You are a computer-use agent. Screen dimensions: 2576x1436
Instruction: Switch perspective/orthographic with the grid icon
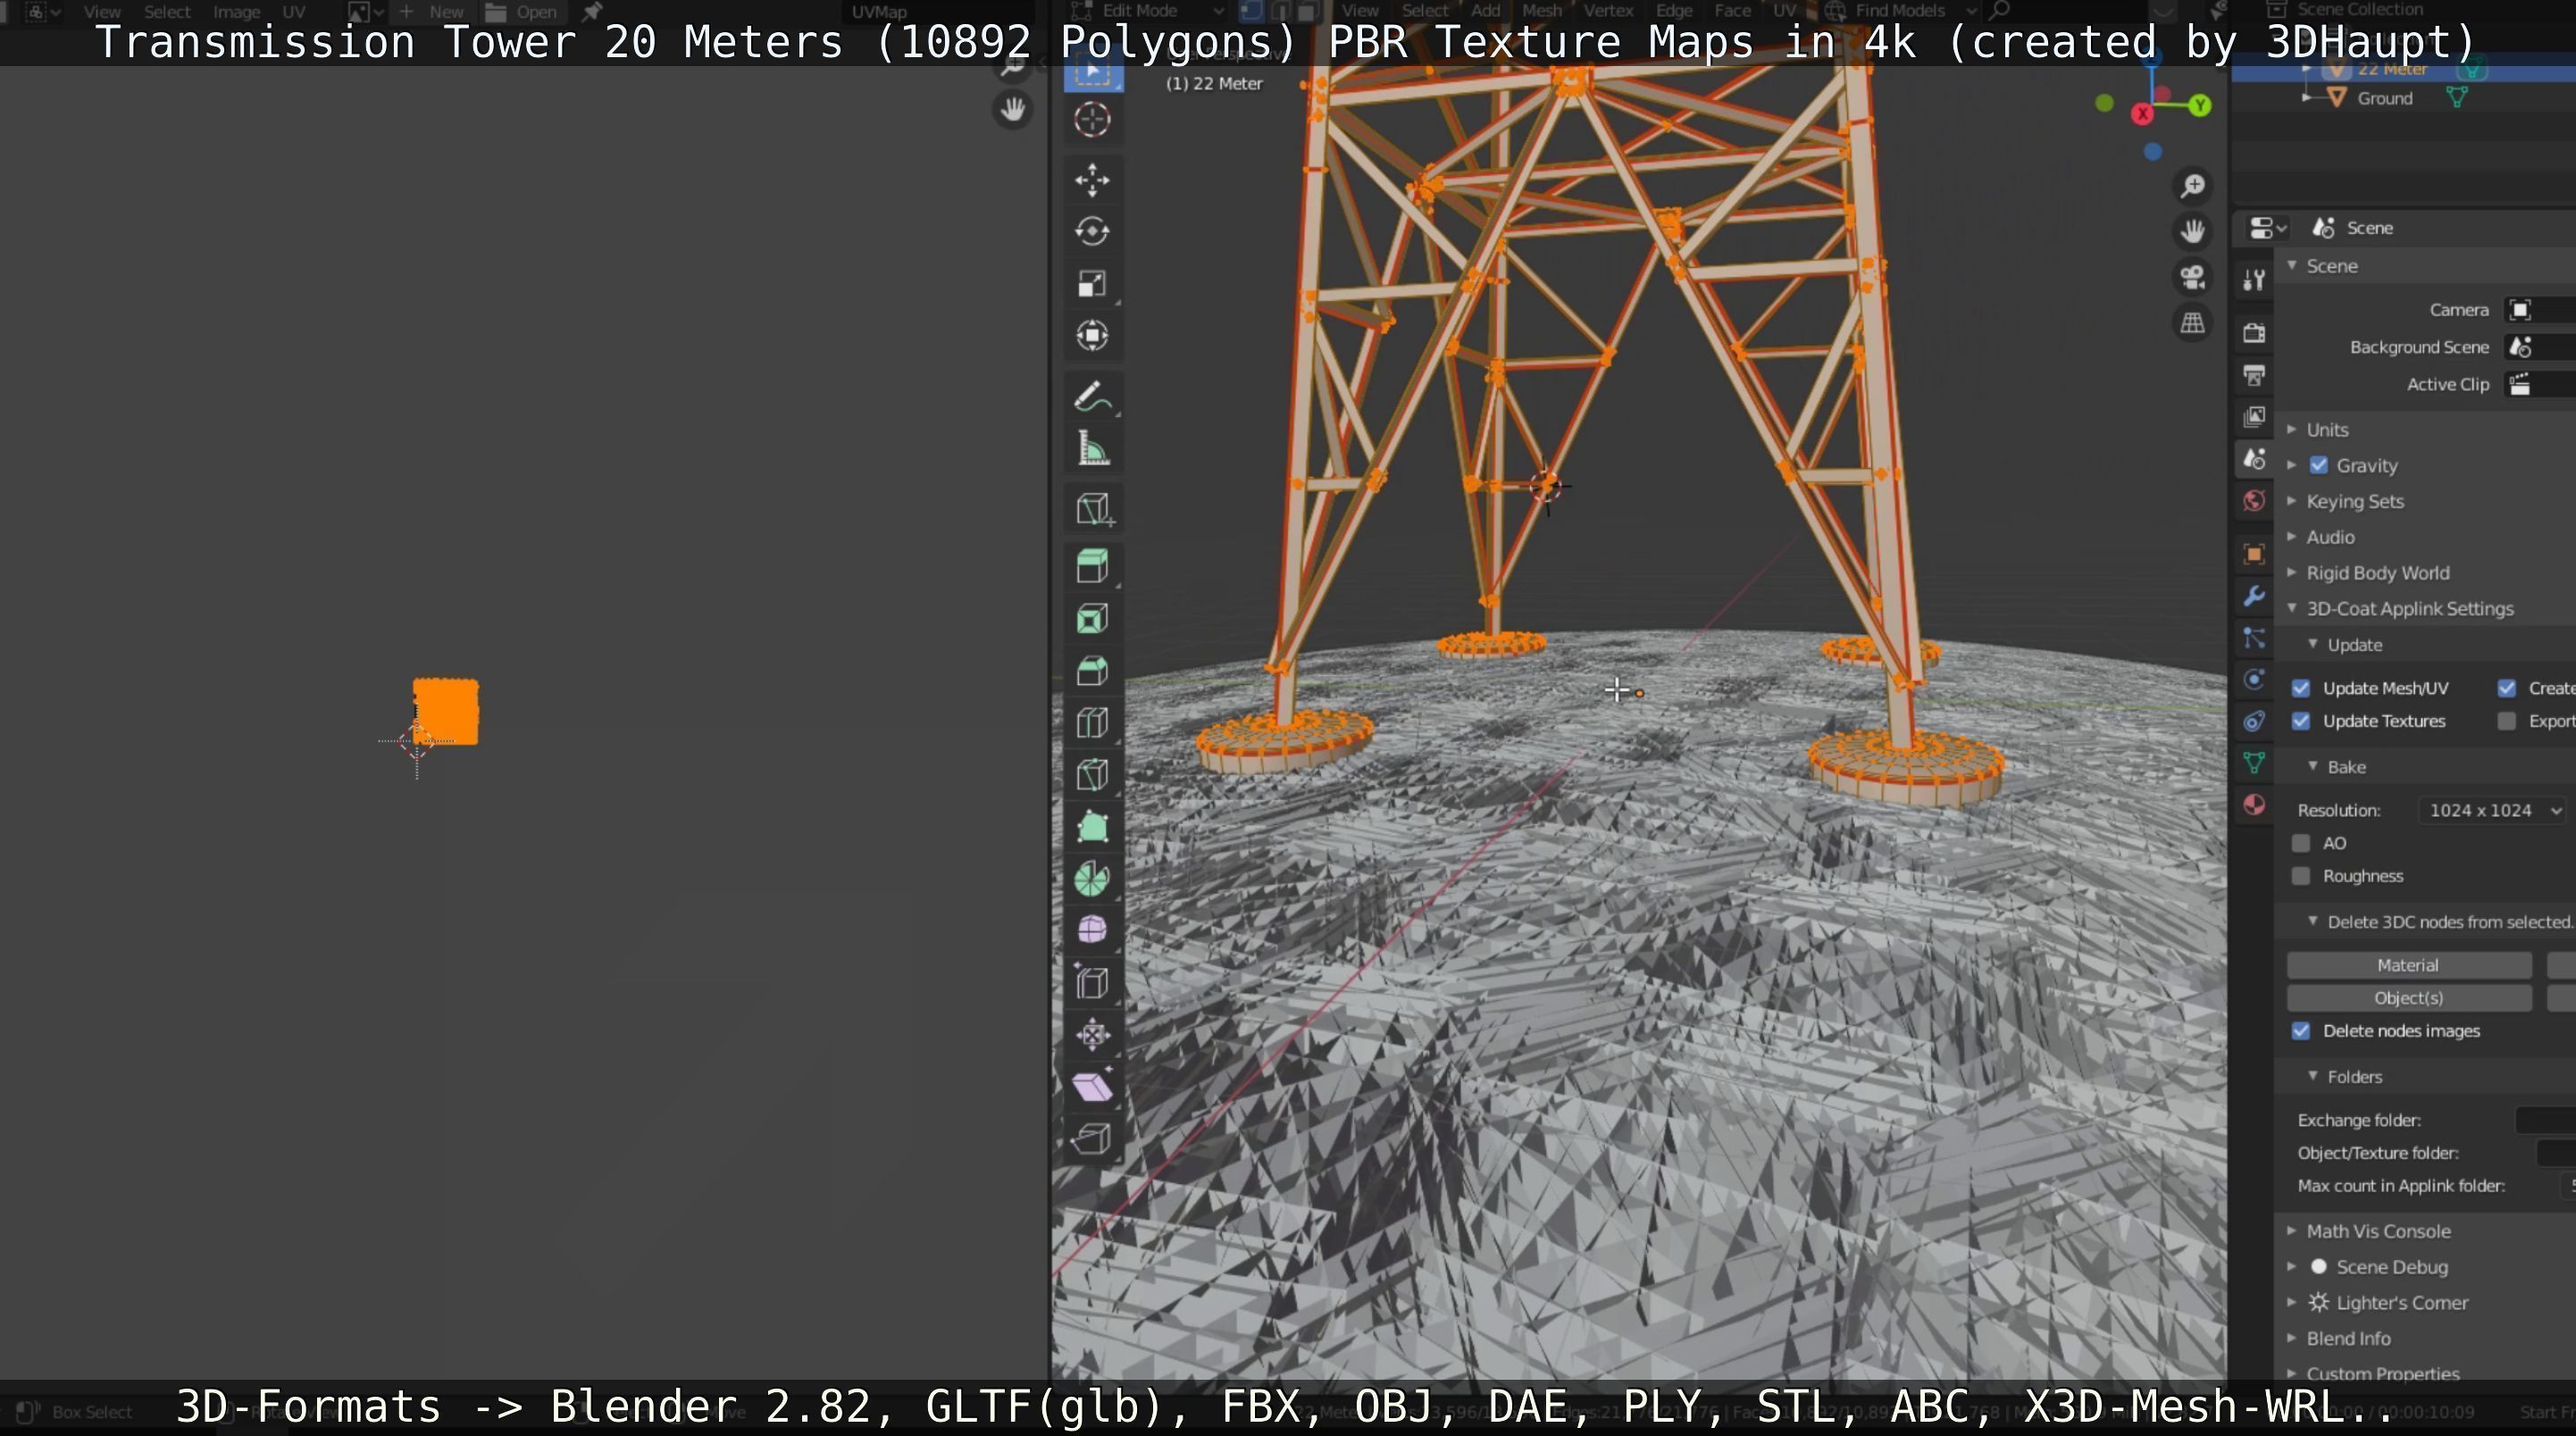[x=2192, y=323]
